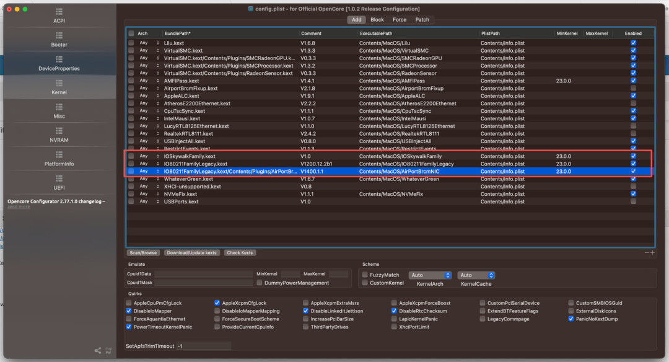This screenshot has height=362, width=669.
Task: Switch to the Force tab
Action: 400,20
